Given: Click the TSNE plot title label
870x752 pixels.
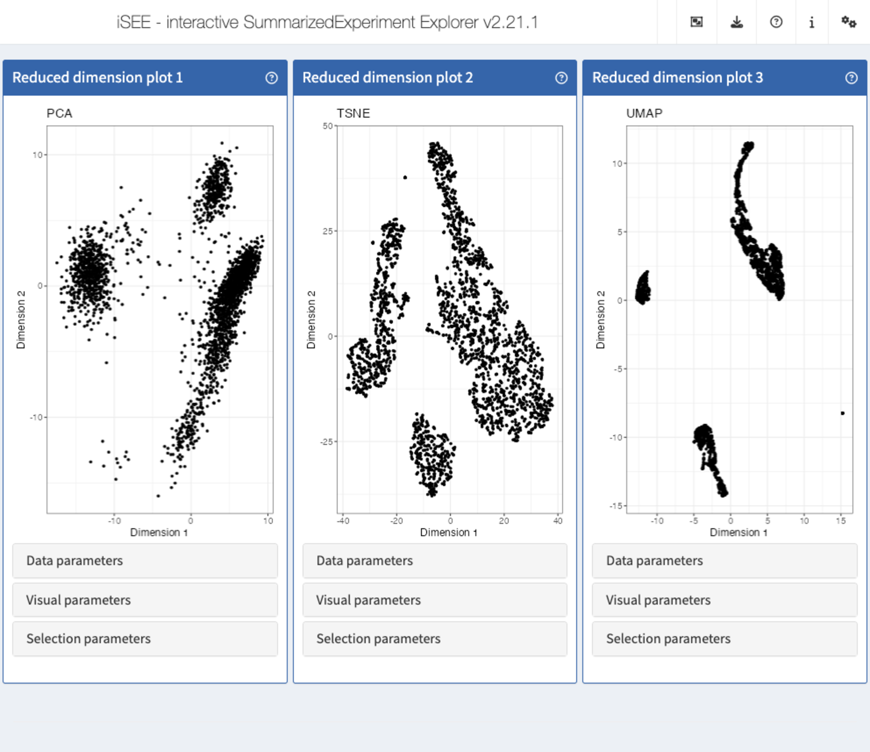Looking at the screenshot, I should click(353, 114).
